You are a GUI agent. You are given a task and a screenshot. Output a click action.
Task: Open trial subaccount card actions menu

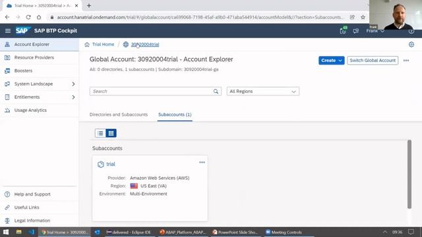(x=202, y=163)
